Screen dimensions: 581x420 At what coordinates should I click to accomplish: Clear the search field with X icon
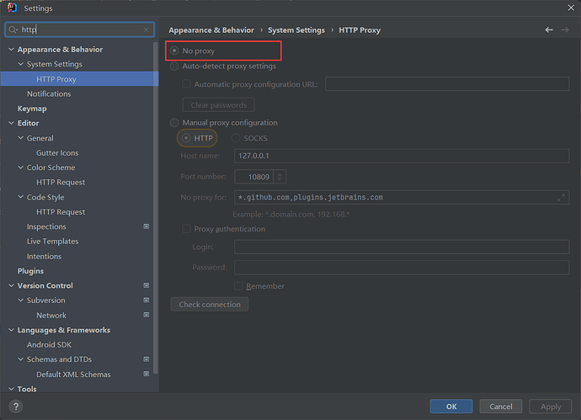click(146, 29)
